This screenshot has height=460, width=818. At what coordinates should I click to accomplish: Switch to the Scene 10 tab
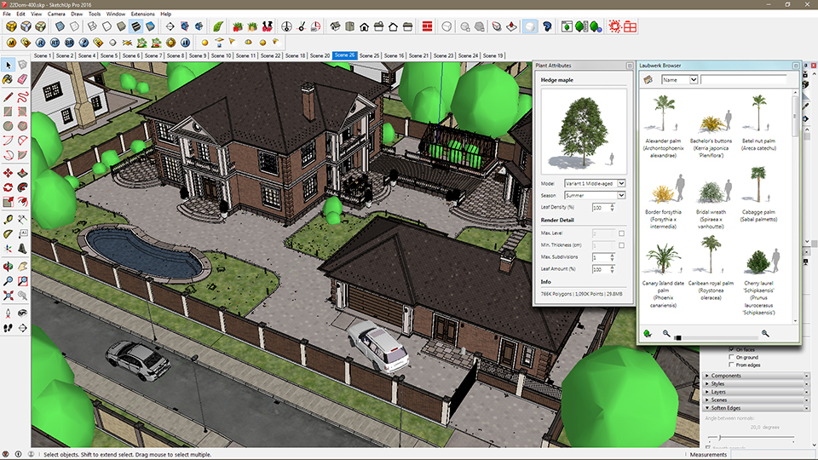click(222, 55)
